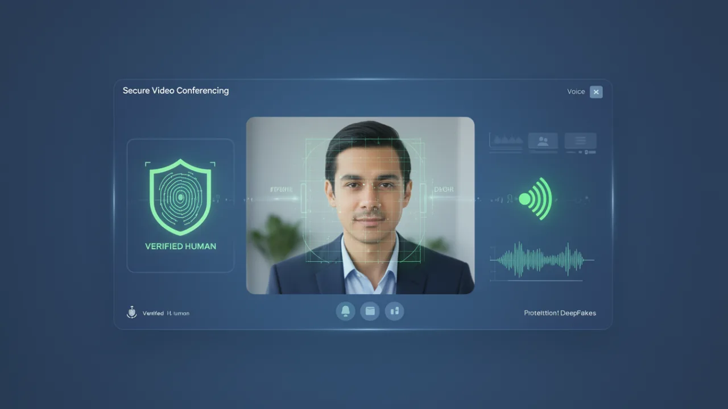Click the participant video feed
Screen dimensions: 728x409
click(360, 205)
